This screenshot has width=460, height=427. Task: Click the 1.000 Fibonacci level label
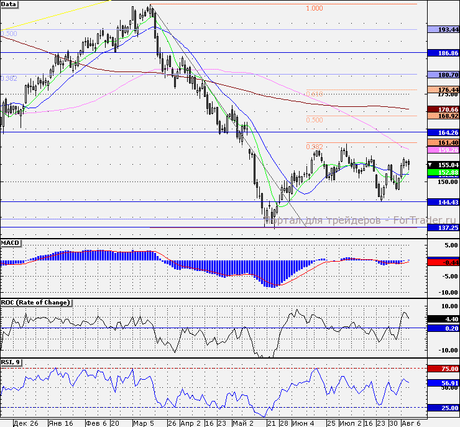pos(315,9)
